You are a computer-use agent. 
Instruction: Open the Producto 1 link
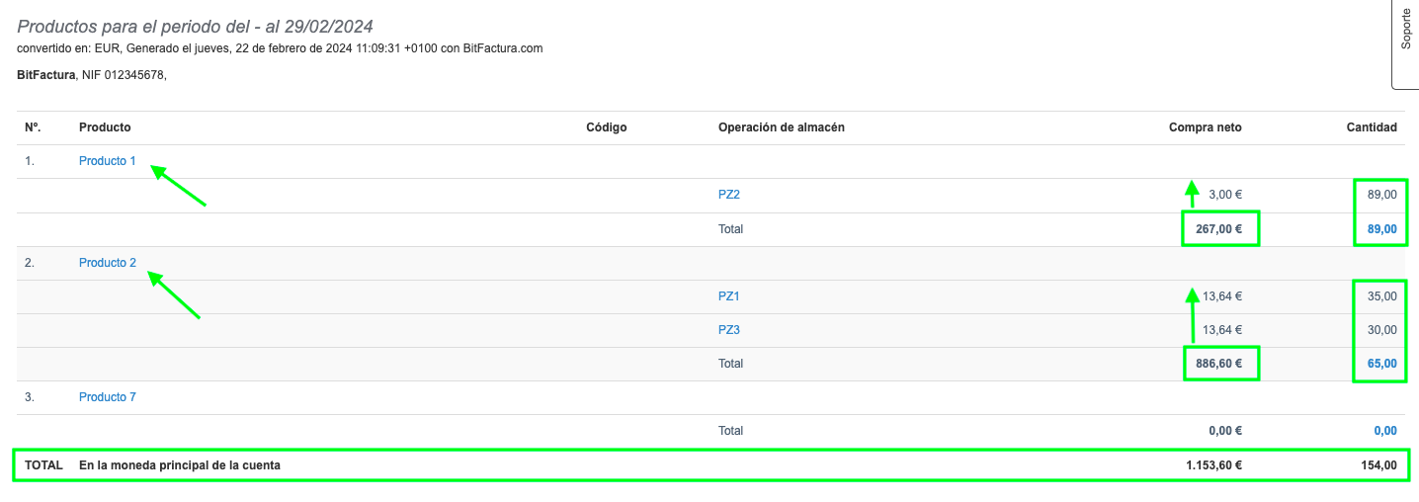pyautogui.click(x=107, y=161)
